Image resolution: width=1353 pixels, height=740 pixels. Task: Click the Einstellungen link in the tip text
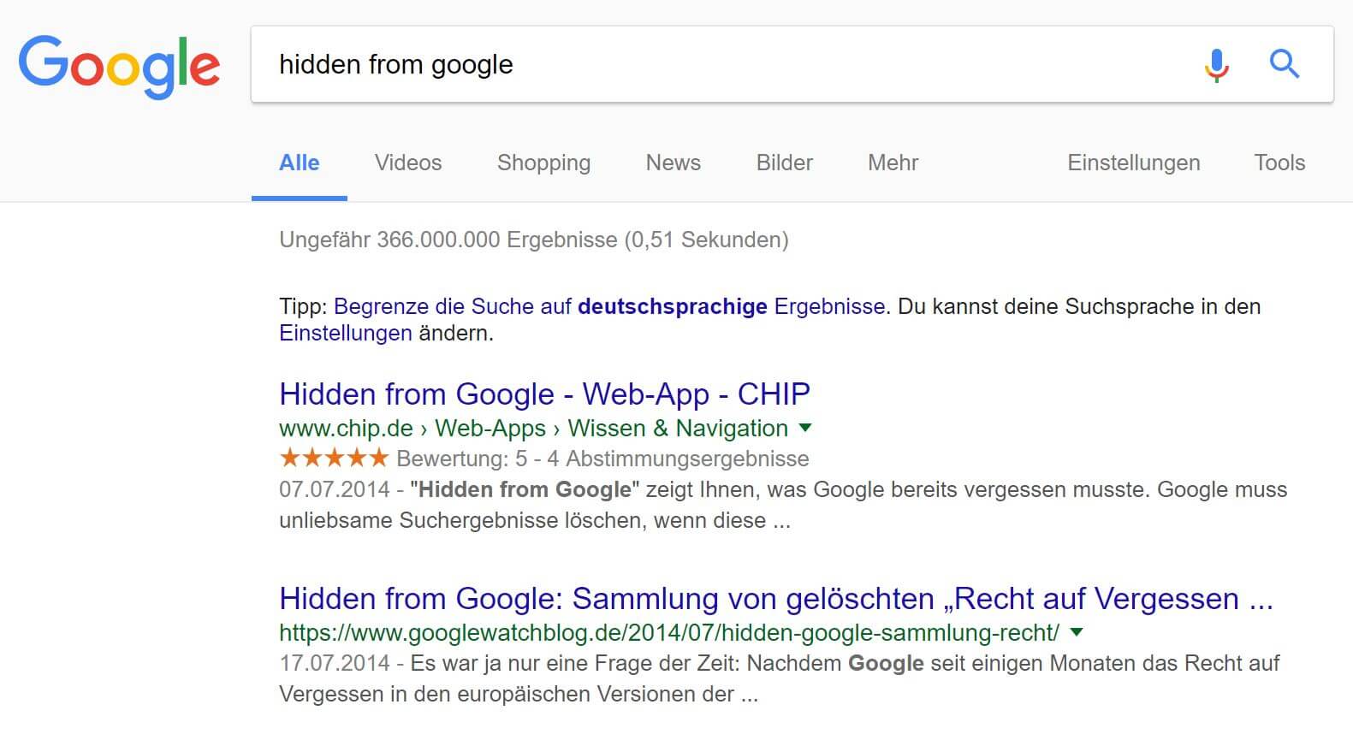(345, 333)
